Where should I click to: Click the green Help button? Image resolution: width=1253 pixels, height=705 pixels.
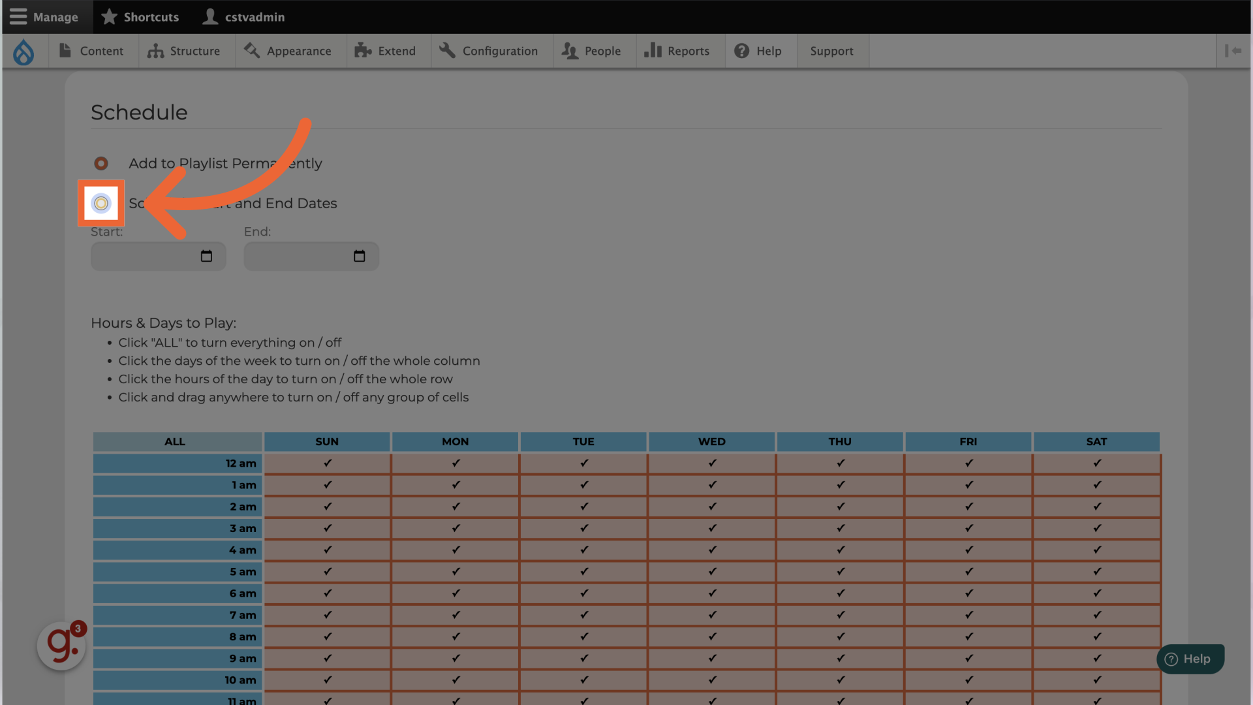[1189, 659]
